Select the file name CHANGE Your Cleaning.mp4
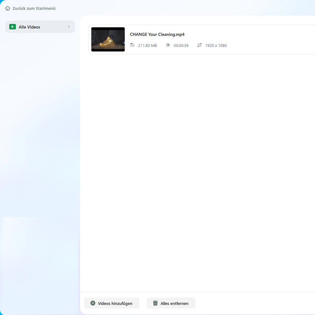Image resolution: width=315 pixels, height=315 pixels. [x=157, y=34]
